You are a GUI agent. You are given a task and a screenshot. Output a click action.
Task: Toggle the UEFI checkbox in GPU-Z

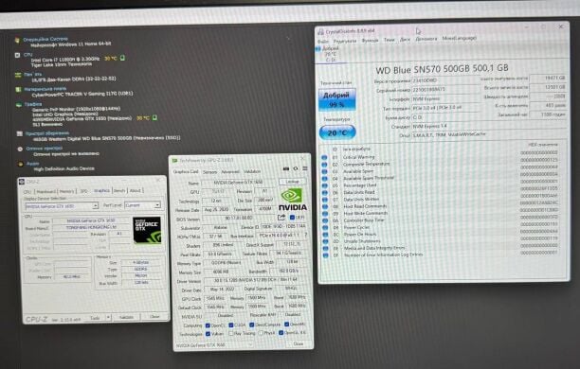coord(292,218)
